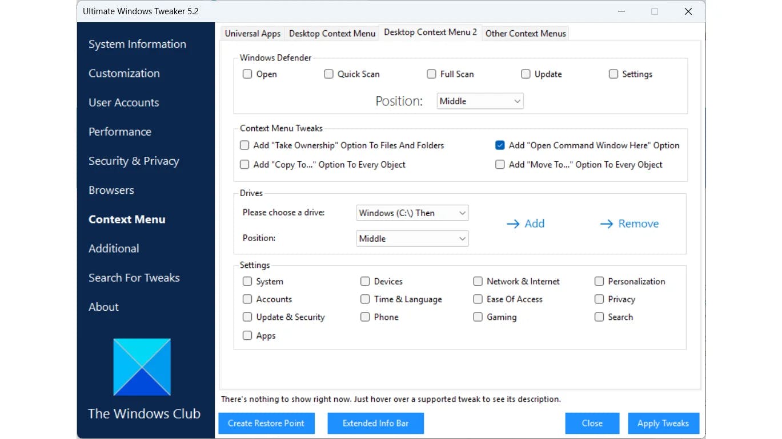Enable the Privacy checkbox
Screen dimensions: 782x439
click(x=599, y=299)
